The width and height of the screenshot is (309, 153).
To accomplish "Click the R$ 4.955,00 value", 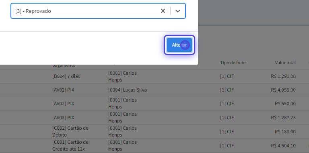I will coord(283,90).
